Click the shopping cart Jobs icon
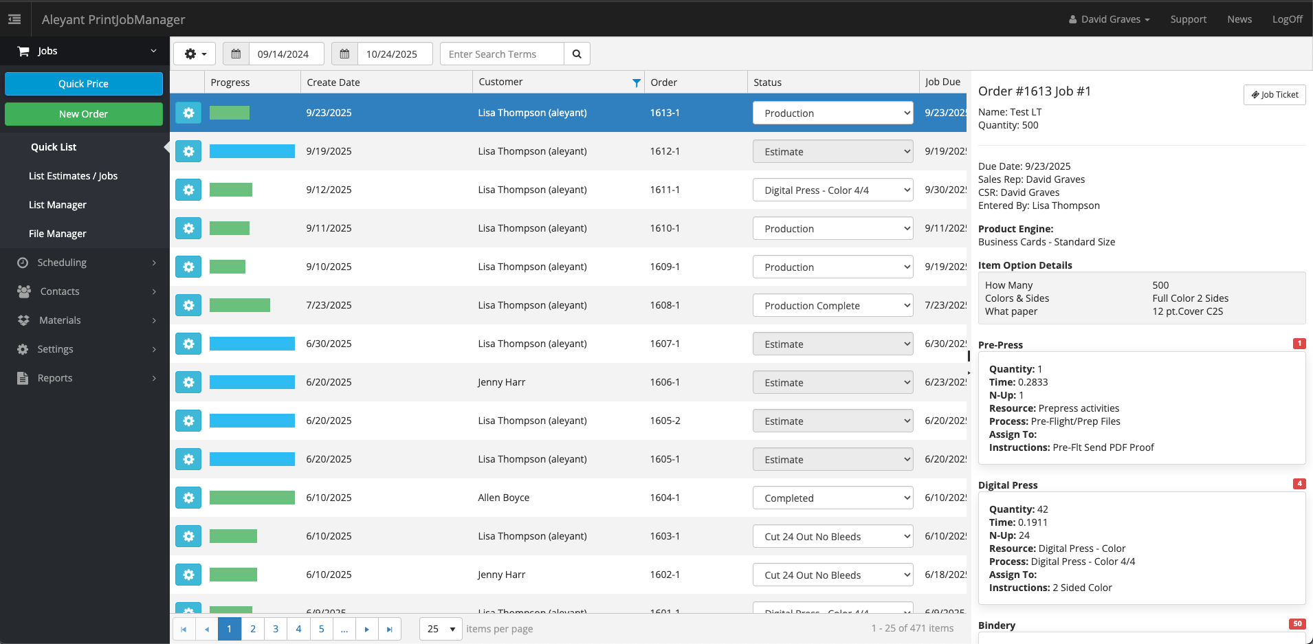The width and height of the screenshot is (1313, 644). tap(23, 51)
